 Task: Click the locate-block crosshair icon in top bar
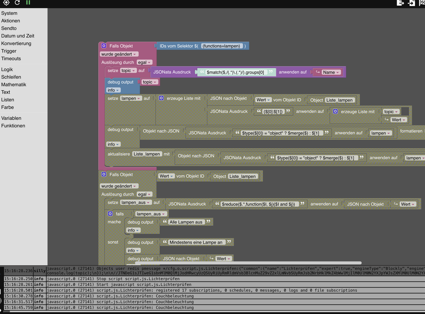pyautogui.click(x=6, y=3)
